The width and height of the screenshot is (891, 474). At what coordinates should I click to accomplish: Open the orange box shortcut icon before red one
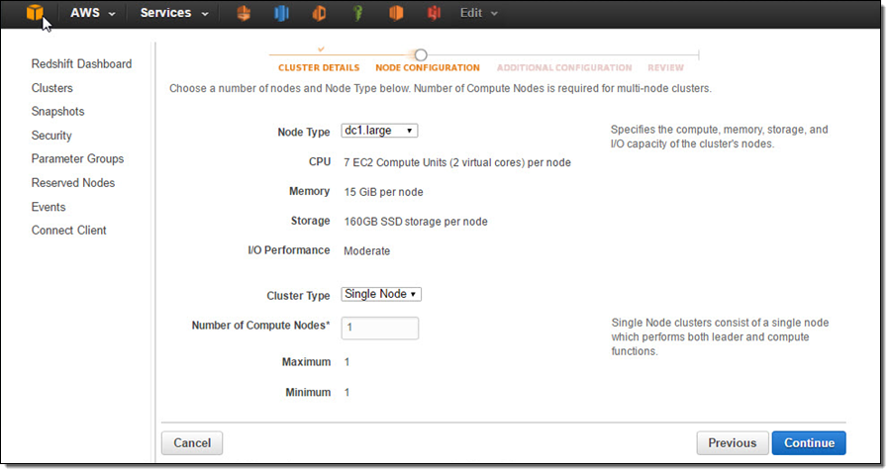coord(396,13)
